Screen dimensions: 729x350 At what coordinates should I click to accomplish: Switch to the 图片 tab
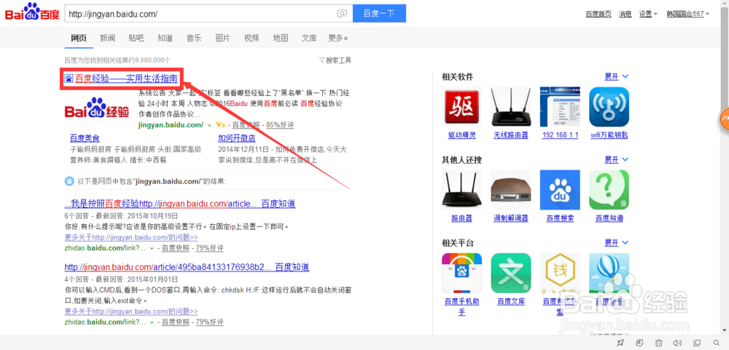pos(222,38)
